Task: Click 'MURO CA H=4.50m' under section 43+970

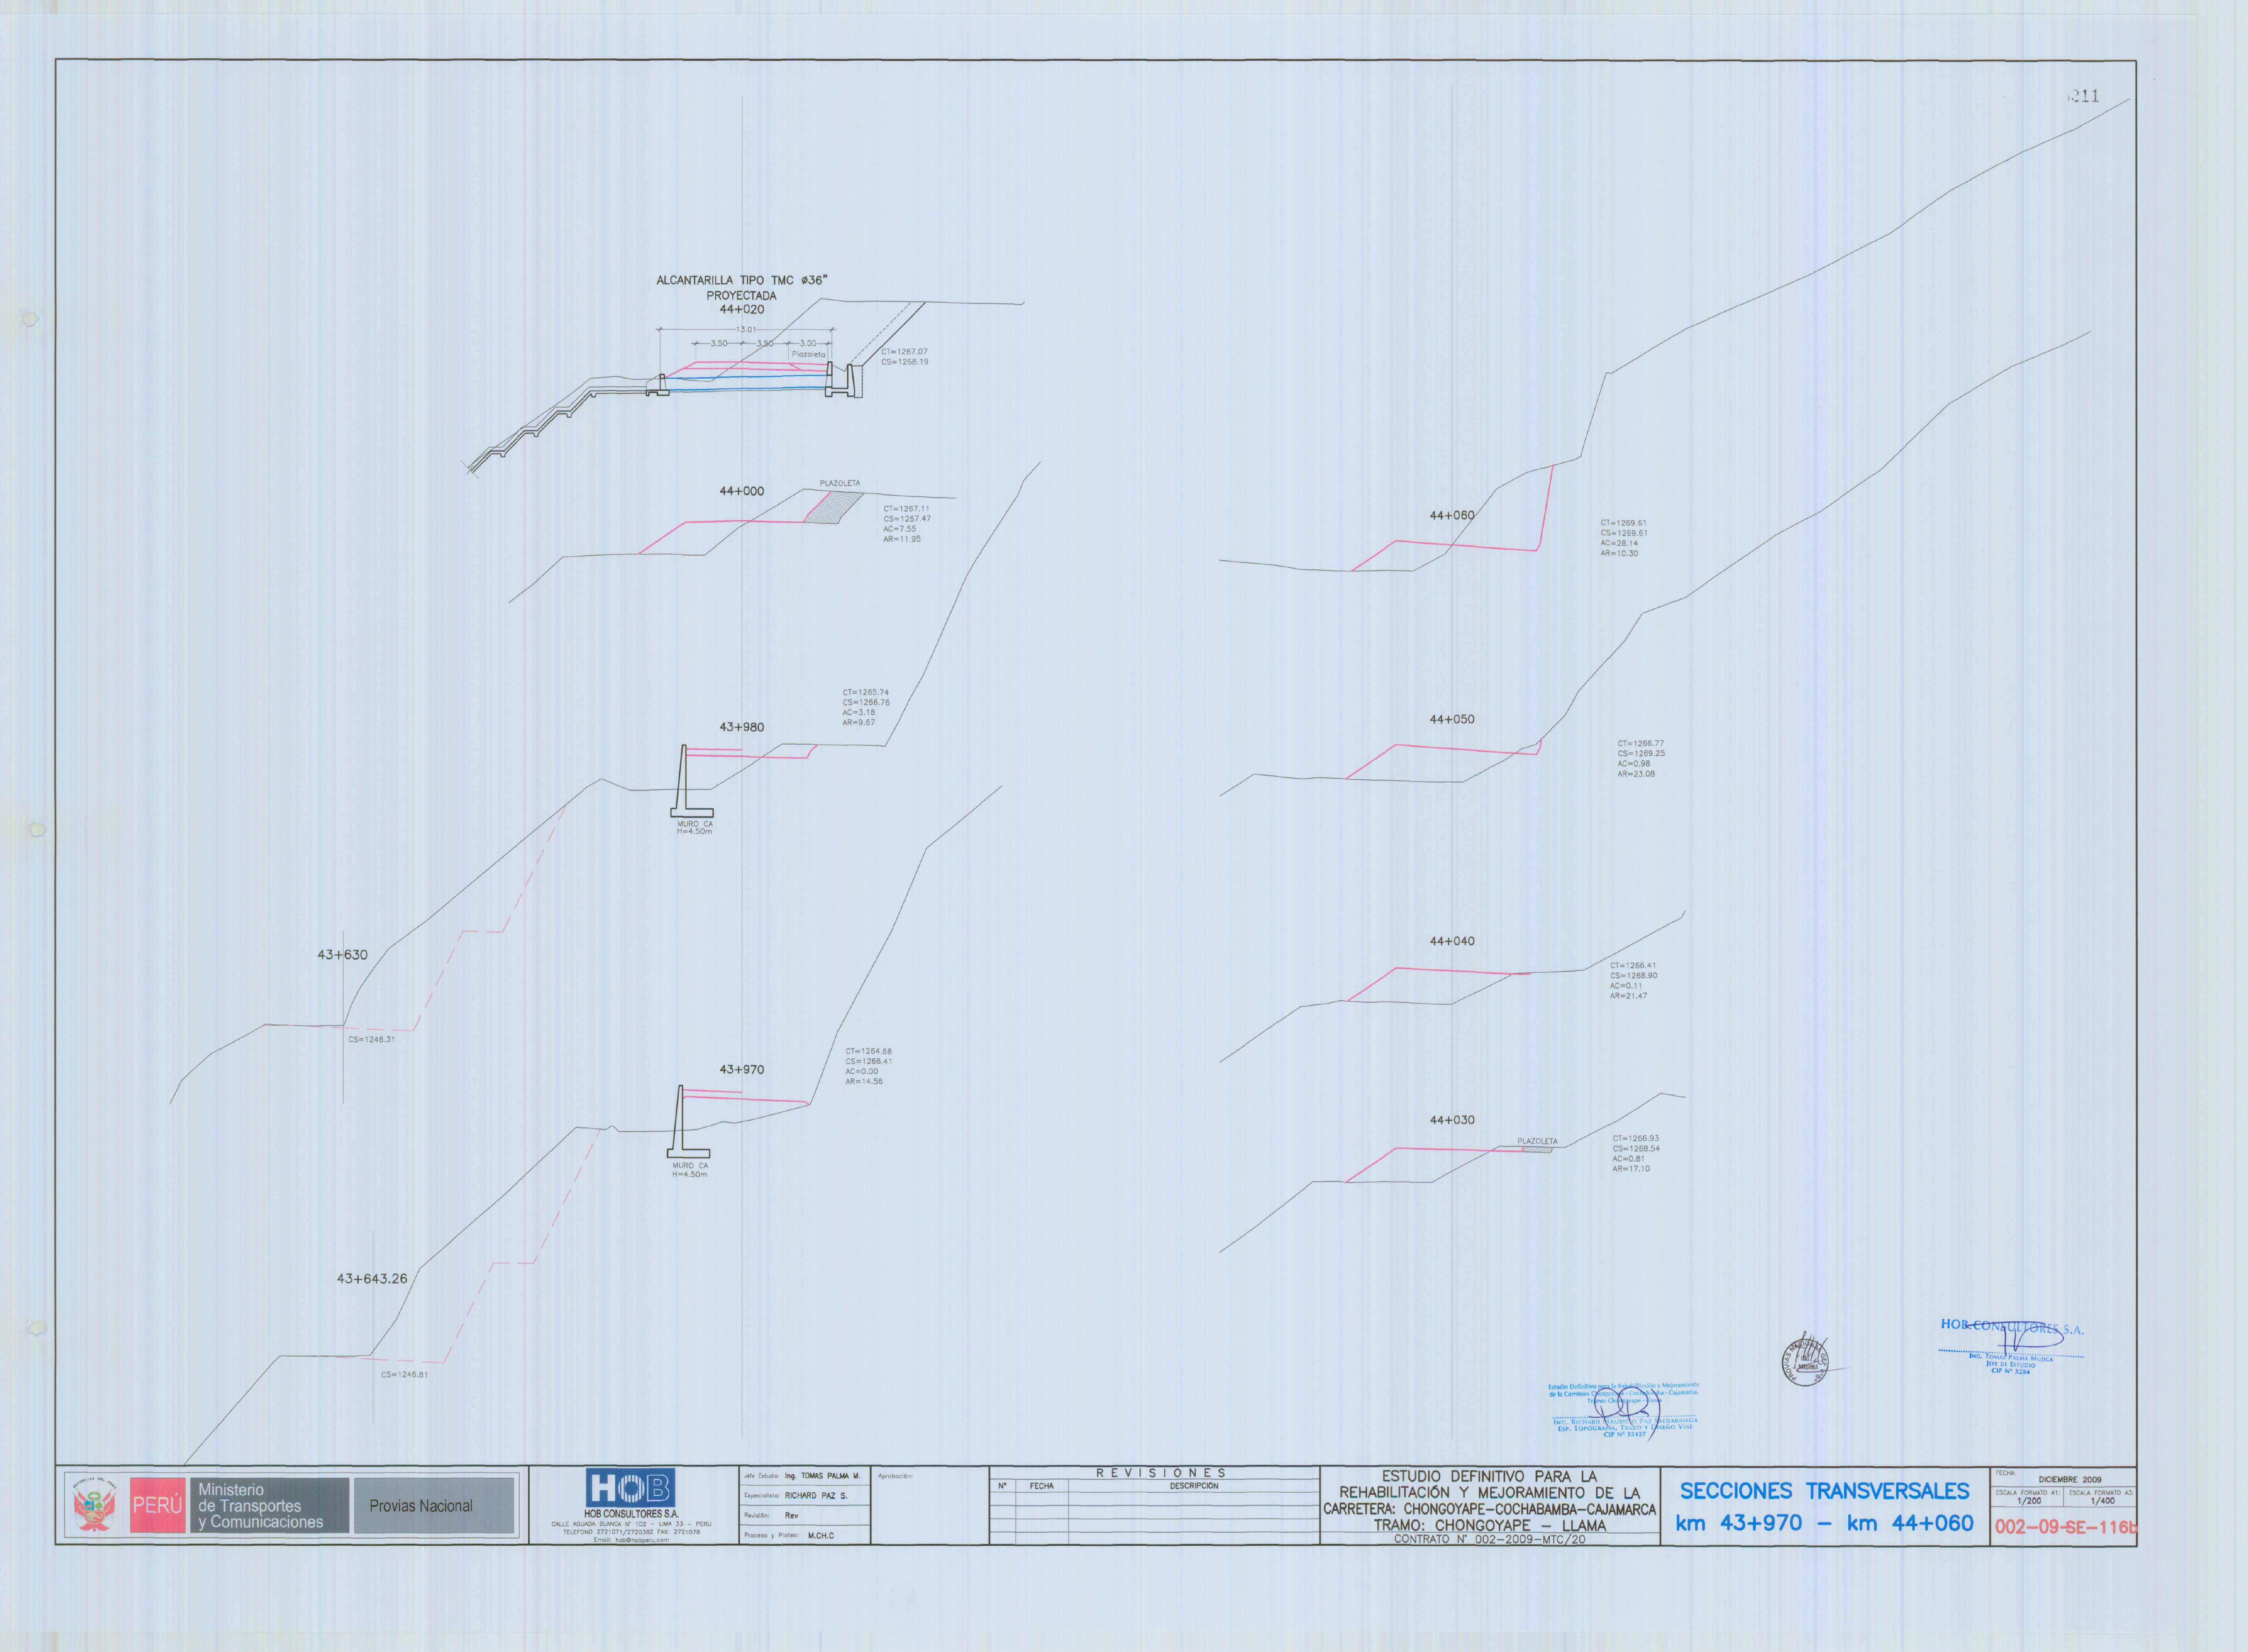Action: coord(690,1170)
